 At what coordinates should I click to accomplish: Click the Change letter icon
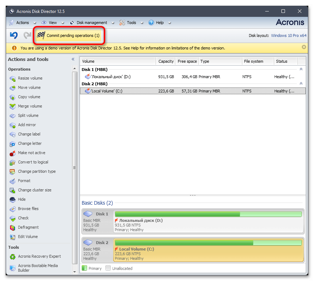(x=12, y=143)
